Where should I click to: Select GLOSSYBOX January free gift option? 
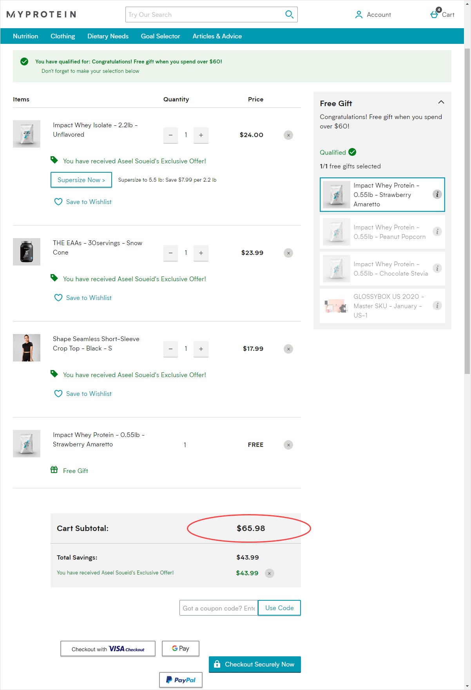(x=382, y=306)
